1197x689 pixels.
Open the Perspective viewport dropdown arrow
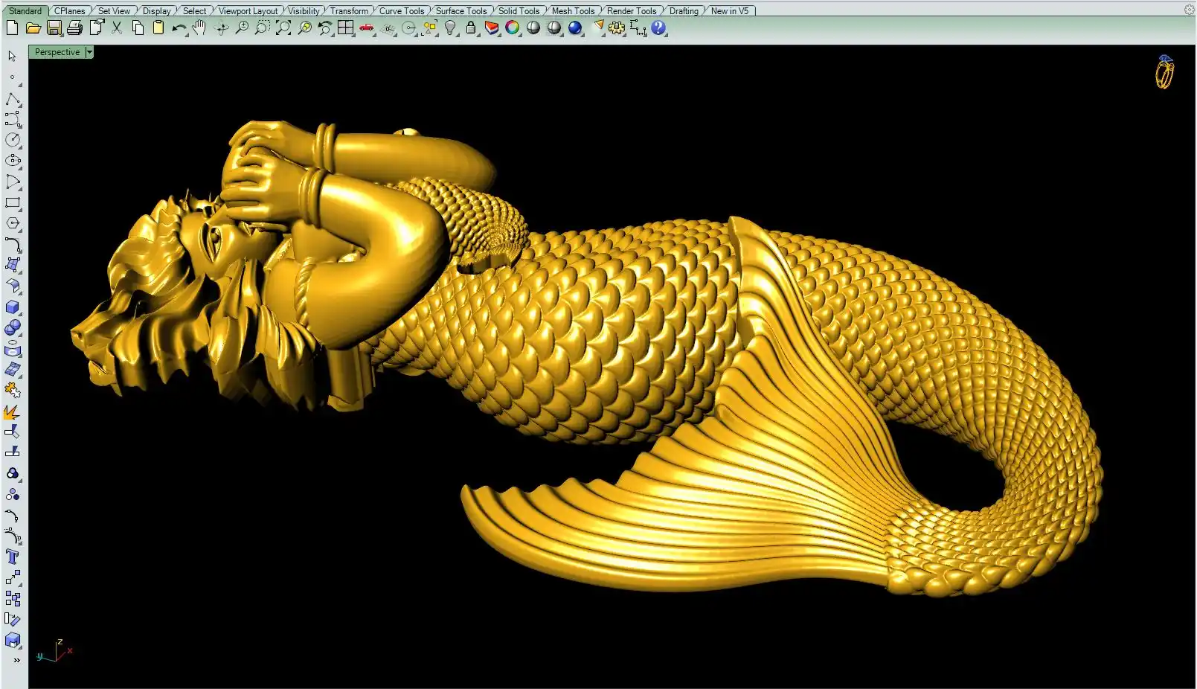coord(89,52)
